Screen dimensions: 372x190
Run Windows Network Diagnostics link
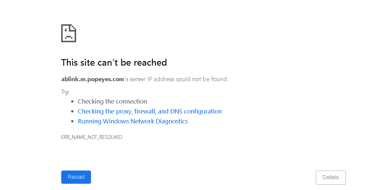[x=133, y=121]
